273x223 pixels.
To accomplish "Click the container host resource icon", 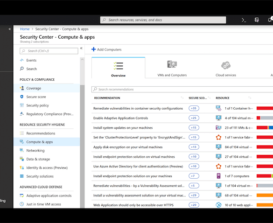I will click(x=218, y=108).
